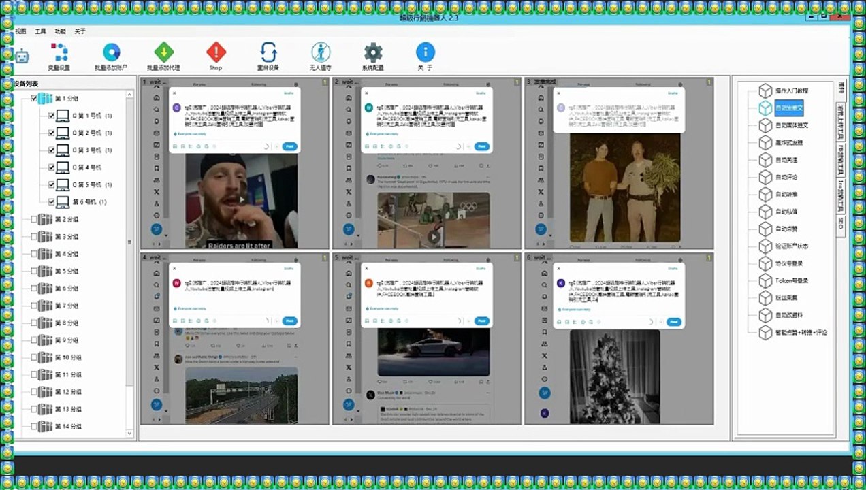Viewport: 866px width, 490px height.
Task: Click cube icon beside 验证账户状态
Action: [766, 246]
